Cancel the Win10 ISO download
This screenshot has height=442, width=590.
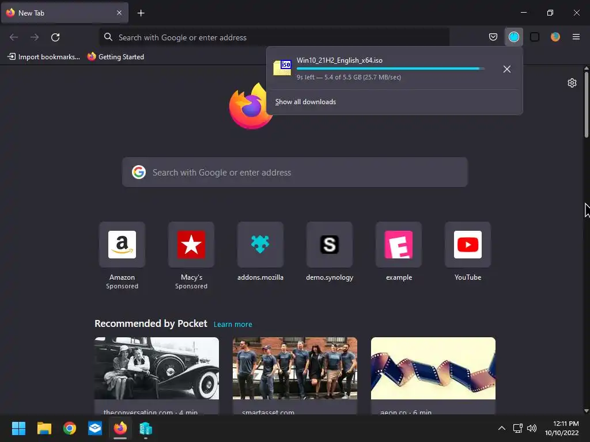click(x=507, y=69)
